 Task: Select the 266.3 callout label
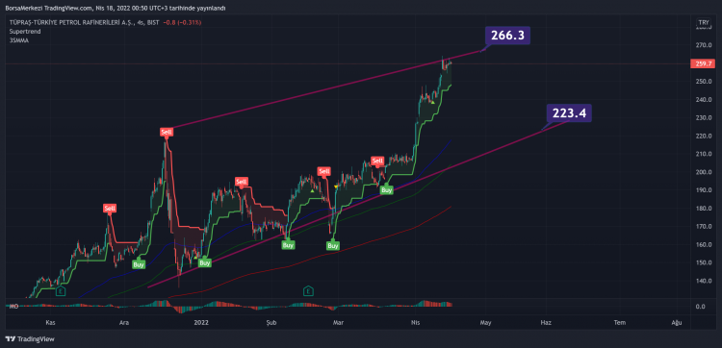[507, 36]
